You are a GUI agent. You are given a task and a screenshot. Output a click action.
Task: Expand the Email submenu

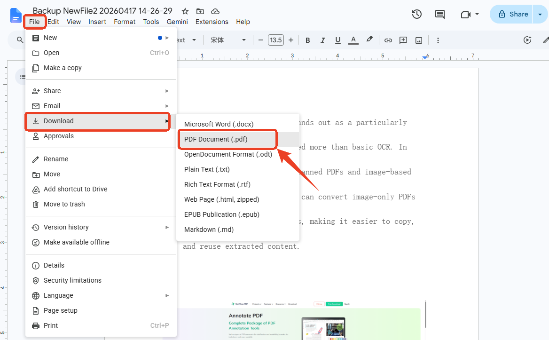click(x=101, y=106)
